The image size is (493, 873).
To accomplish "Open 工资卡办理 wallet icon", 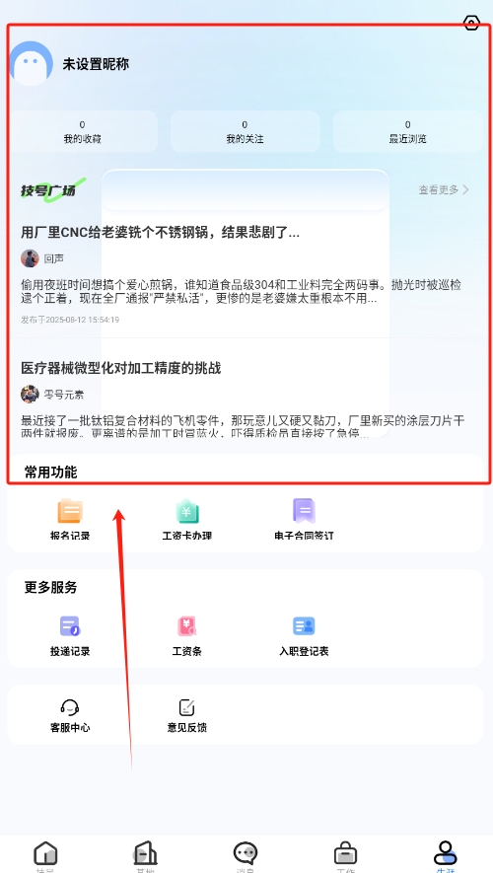I will [187, 511].
